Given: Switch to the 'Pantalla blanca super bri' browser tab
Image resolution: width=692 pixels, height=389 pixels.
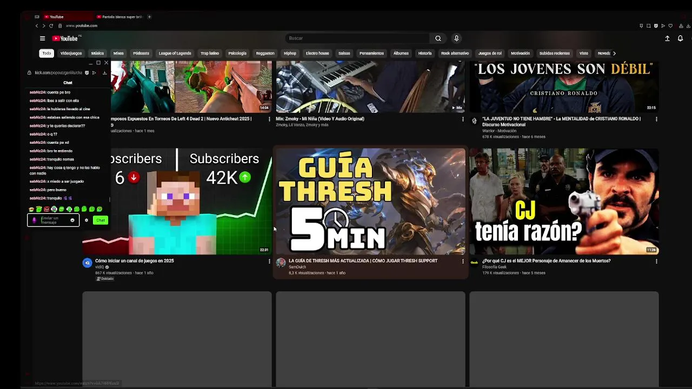Looking at the screenshot, I should tap(121, 17).
